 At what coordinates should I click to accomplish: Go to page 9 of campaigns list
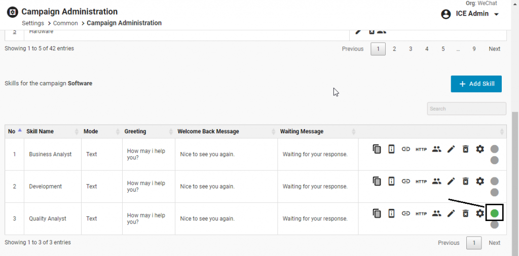pos(474,49)
